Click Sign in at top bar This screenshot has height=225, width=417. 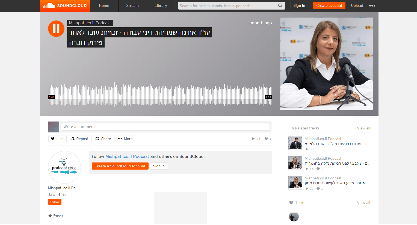[299, 6]
